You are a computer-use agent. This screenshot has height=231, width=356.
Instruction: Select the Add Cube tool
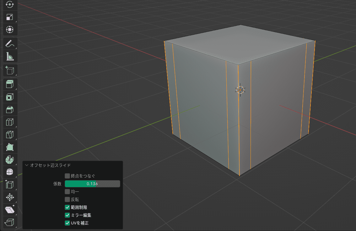10,70
